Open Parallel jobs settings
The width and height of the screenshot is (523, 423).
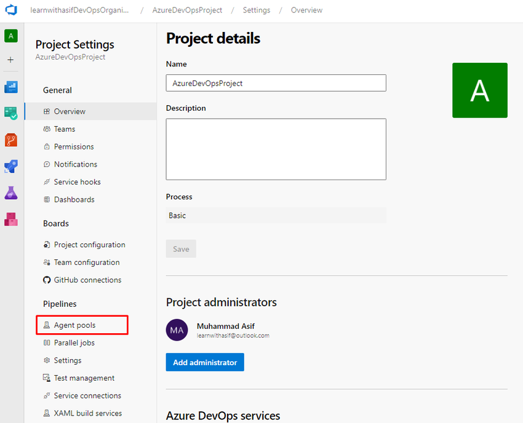(x=74, y=343)
